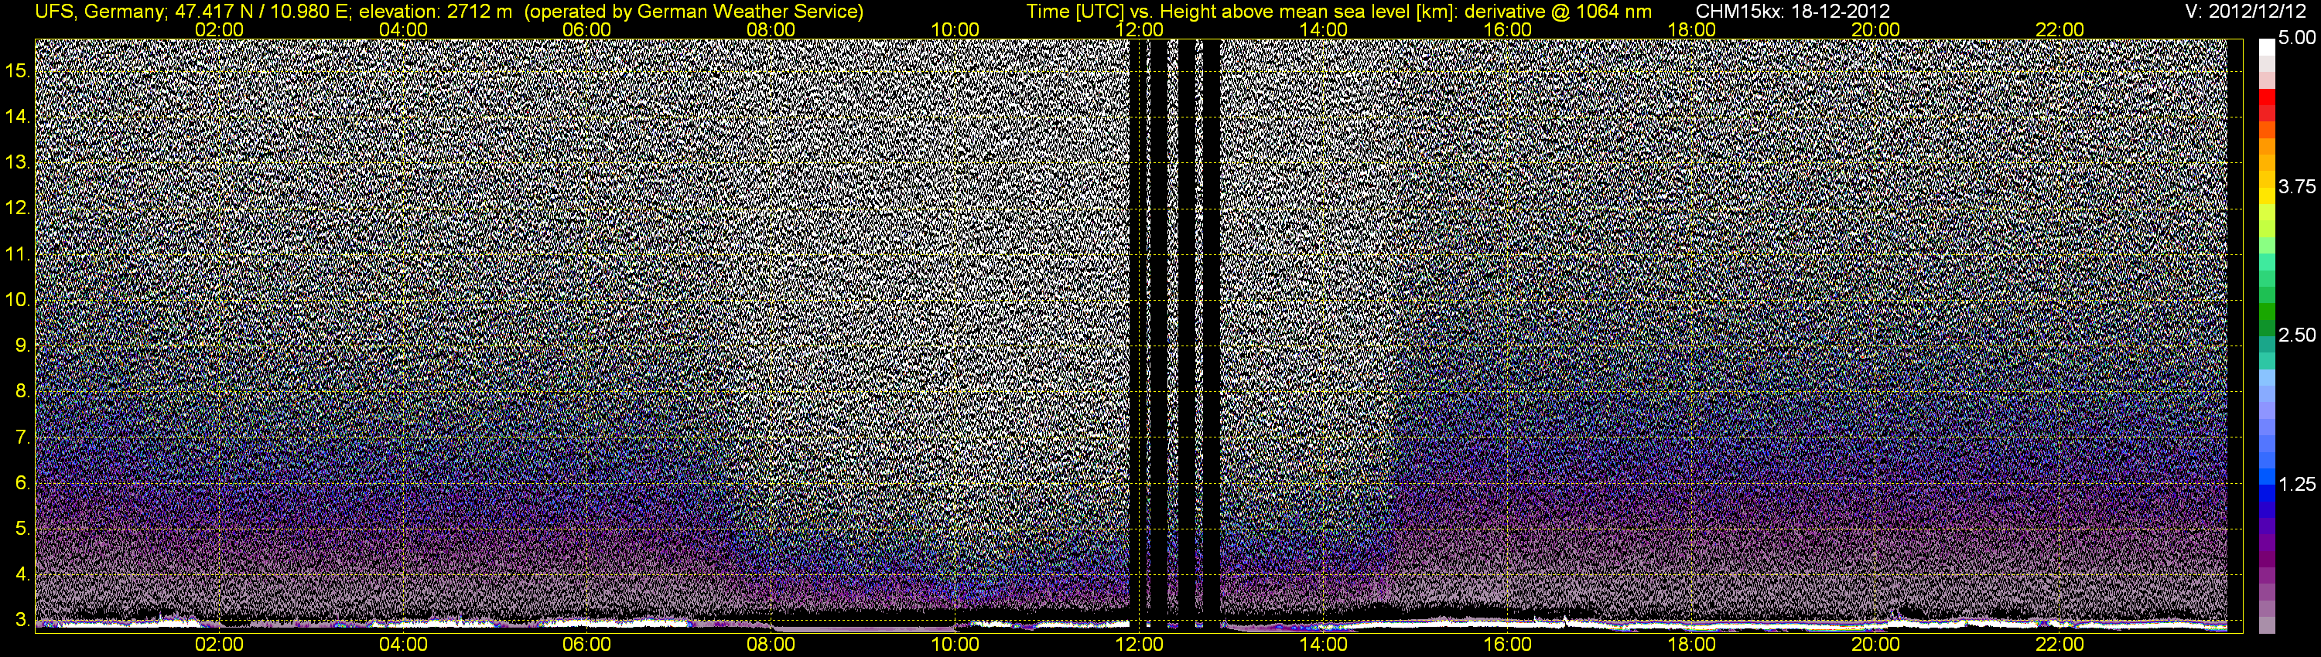The image size is (2321, 657).
Task: Pick the 12 km height axis label
Action: point(17,209)
